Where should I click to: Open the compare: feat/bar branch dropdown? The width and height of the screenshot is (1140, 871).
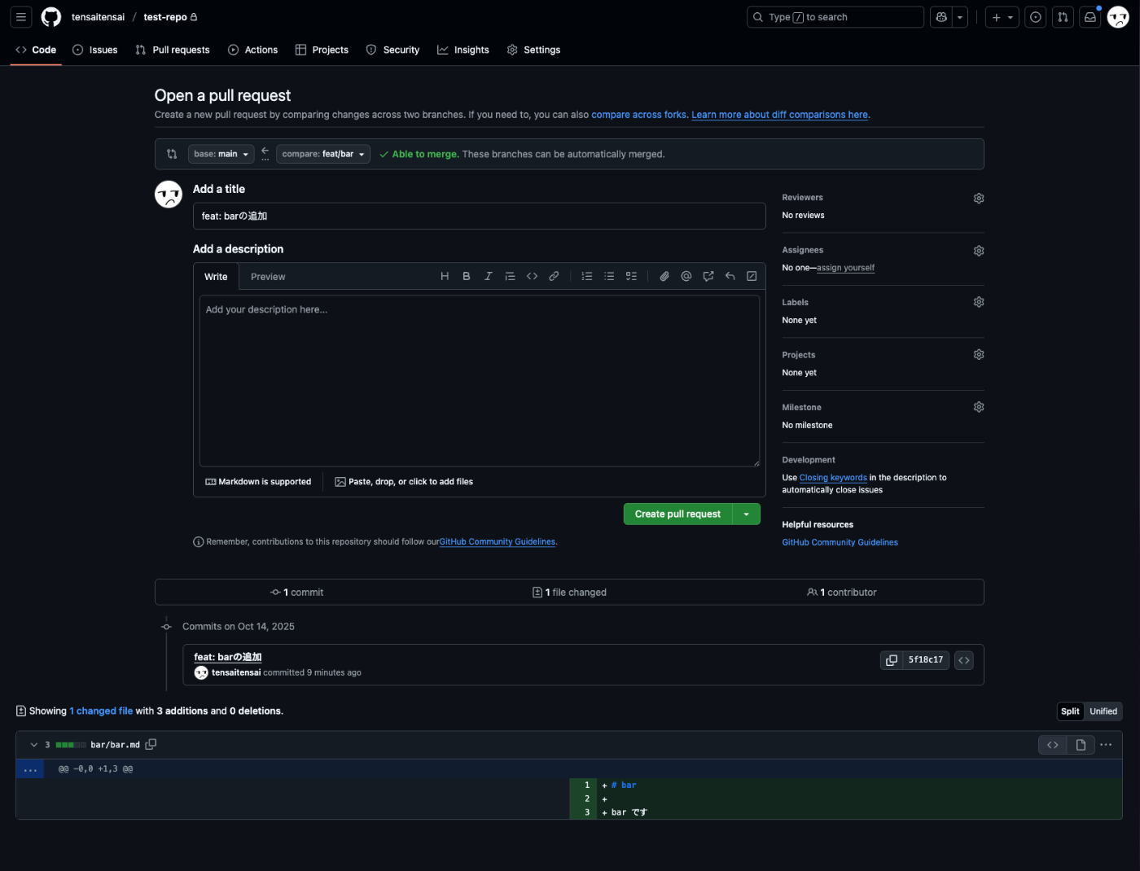tap(323, 154)
